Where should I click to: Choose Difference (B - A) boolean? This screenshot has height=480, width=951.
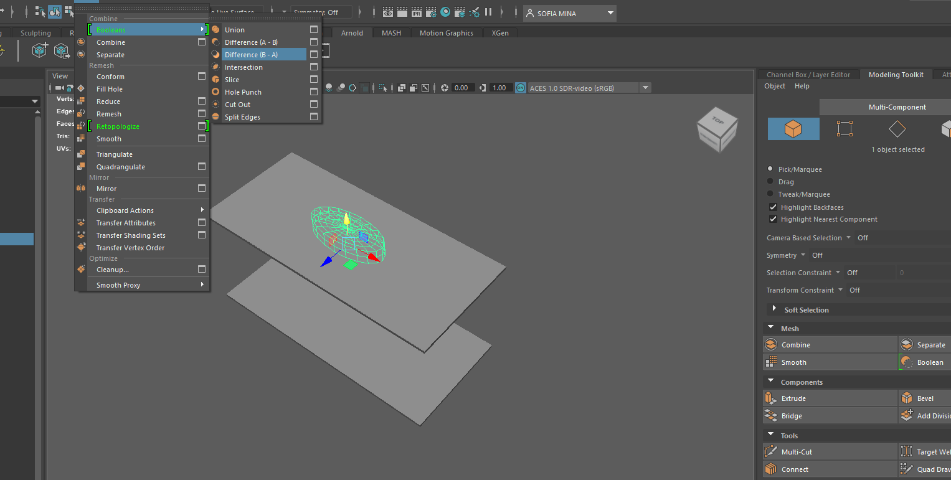tap(251, 55)
